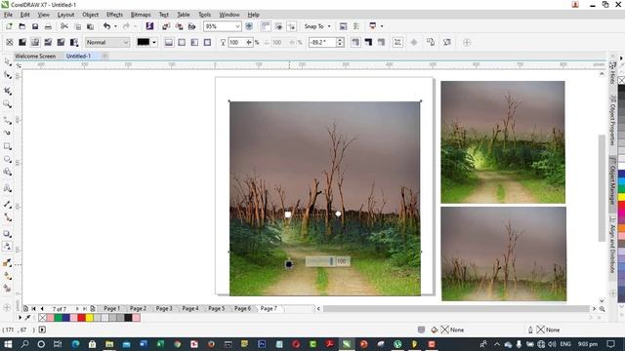Open the File menu
Viewport: 625px width, 351px height.
8,15
